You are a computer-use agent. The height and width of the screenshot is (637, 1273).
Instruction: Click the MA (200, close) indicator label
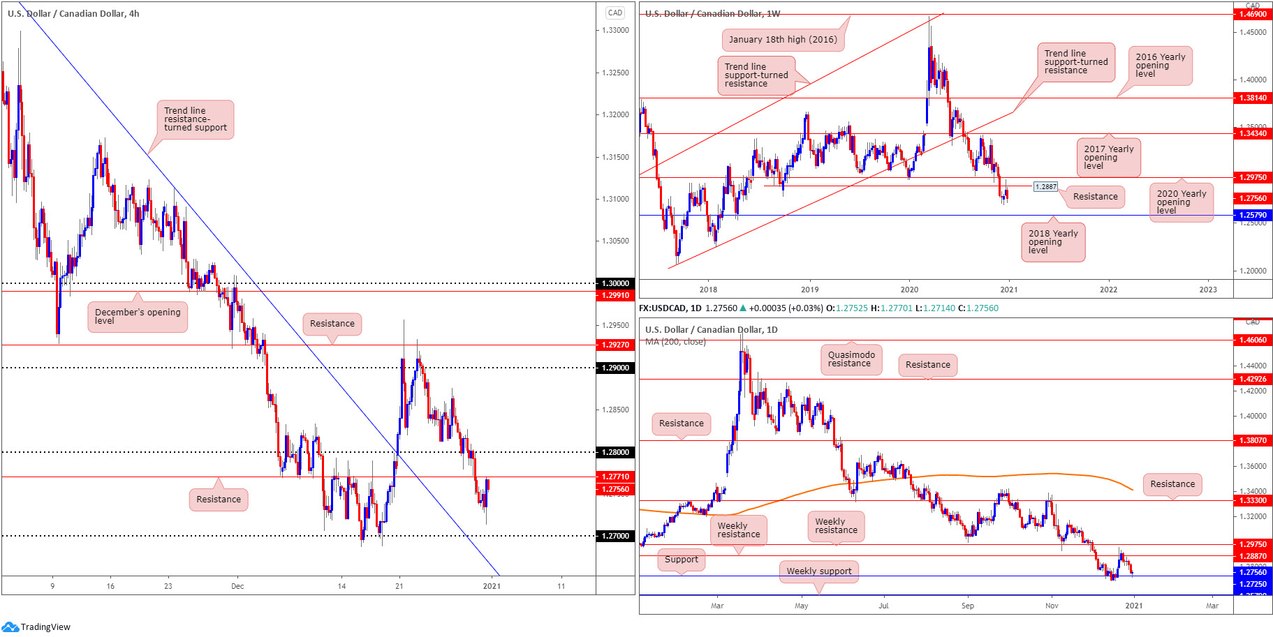pos(675,342)
